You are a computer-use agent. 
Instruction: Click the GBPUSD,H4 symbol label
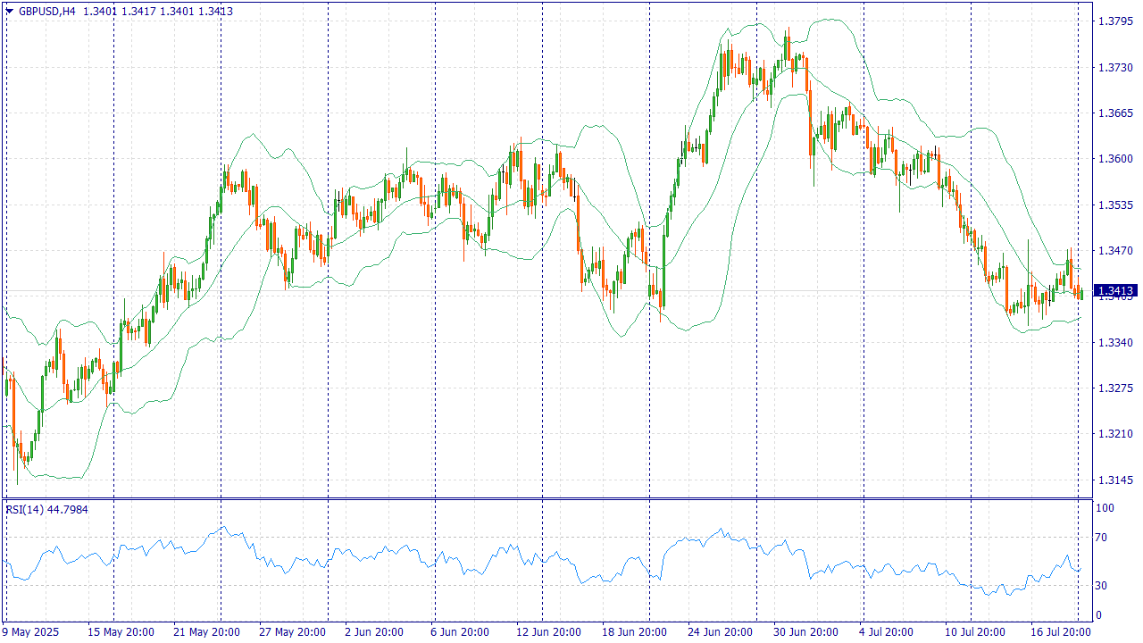point(47,12)
